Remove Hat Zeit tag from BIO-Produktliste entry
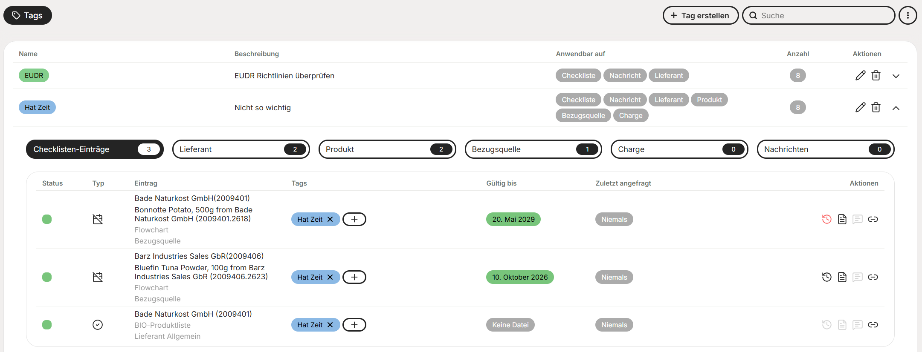Image resolution: width=922 pixels, height=352 pixels. point(330,325)
